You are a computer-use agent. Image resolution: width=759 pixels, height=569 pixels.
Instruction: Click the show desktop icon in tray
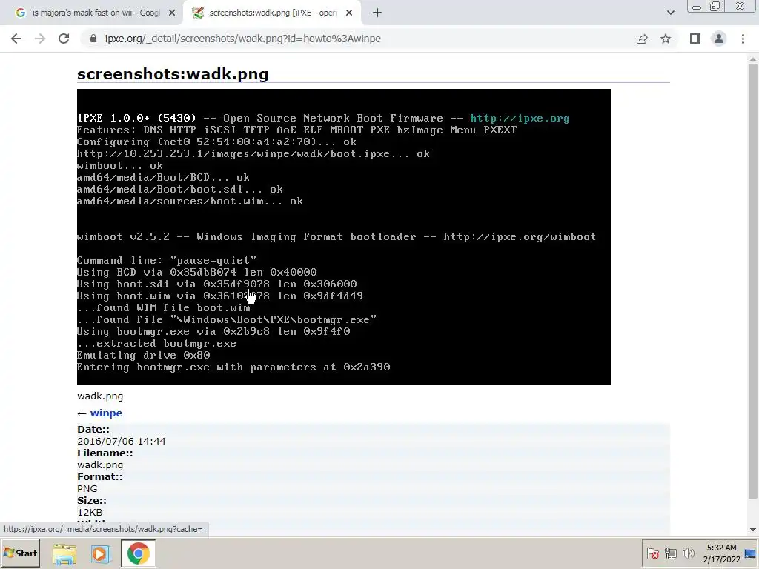[x=751, y=553]
